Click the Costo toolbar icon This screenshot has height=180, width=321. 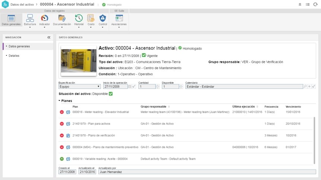click(91, 18)
